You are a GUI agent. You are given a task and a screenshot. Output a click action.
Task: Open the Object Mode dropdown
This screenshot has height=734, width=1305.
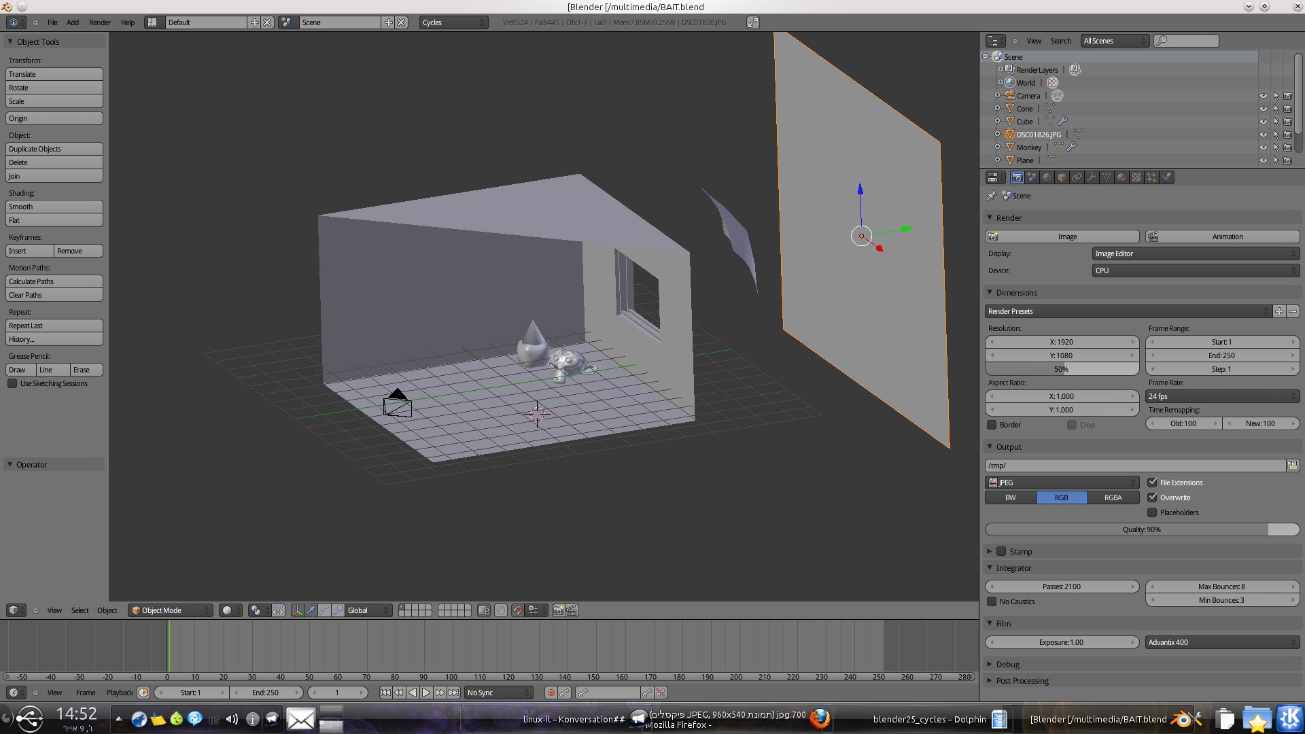click(x=171, y=610)
